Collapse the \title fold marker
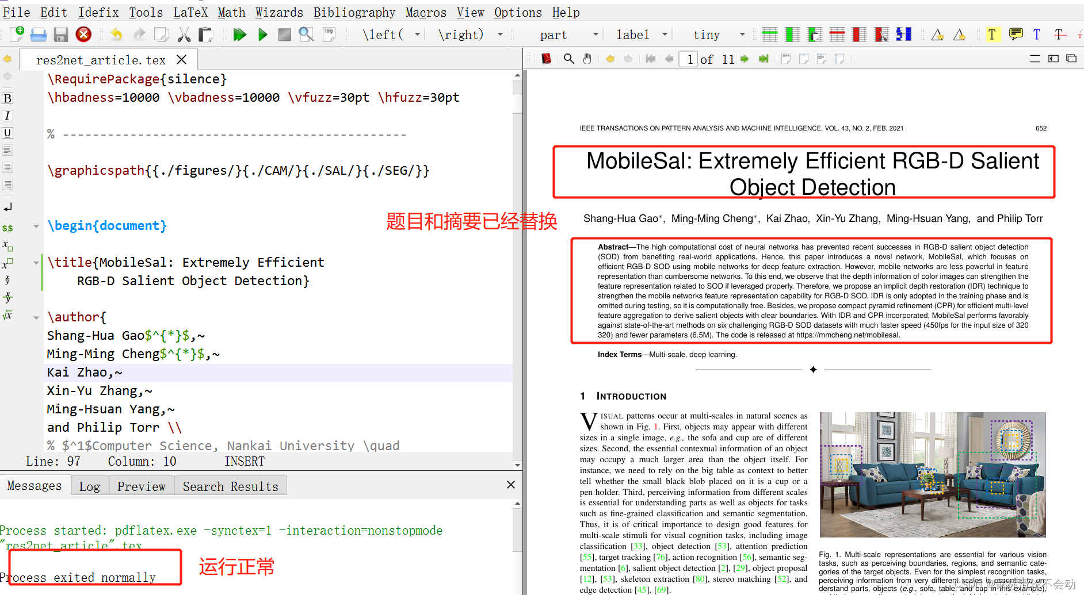 pyautogui.click(x=36, y=263)
